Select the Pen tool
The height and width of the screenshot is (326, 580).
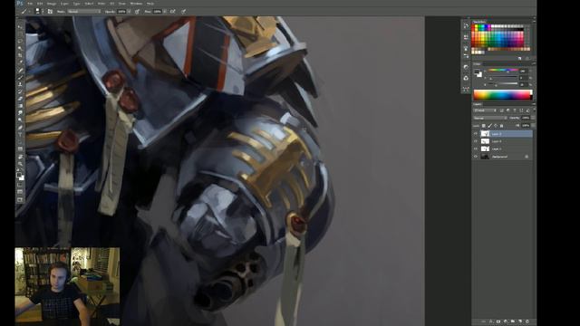coord(20,128)
